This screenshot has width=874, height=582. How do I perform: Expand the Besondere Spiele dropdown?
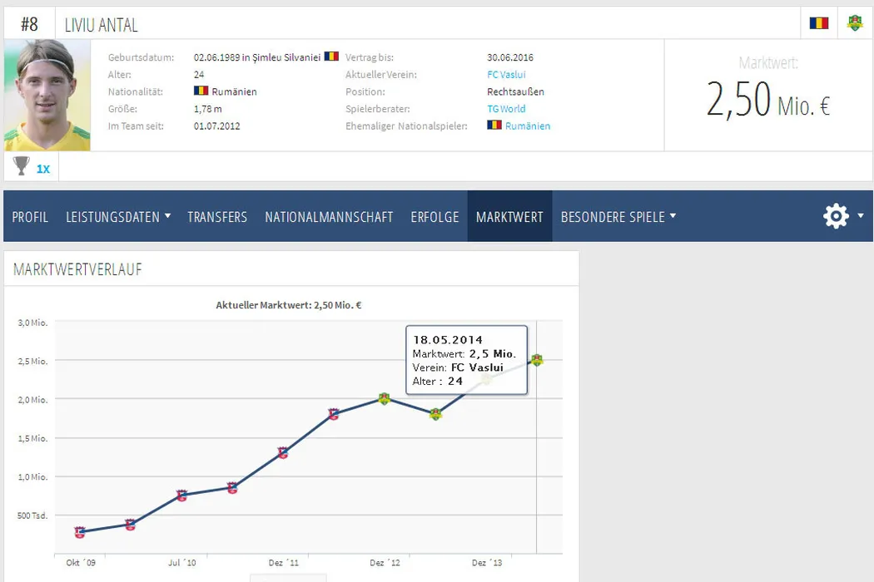coord(618,217)
